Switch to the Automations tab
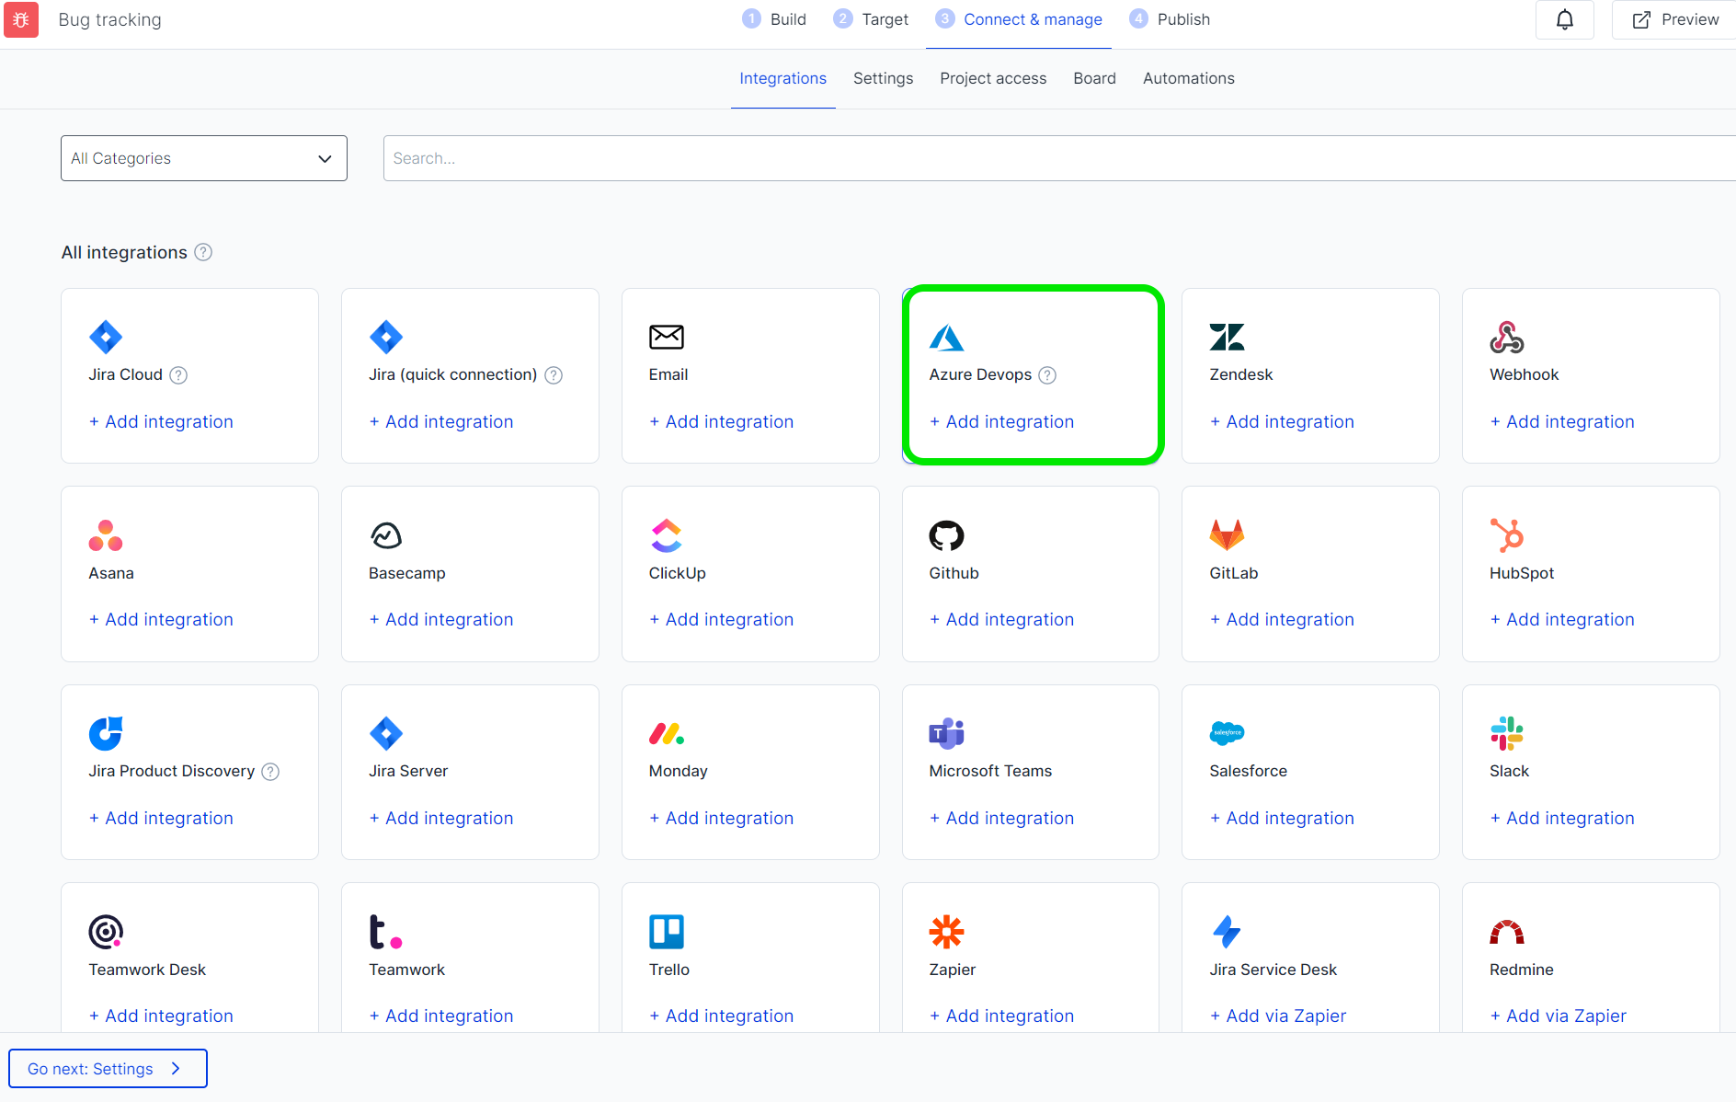The width and height of the screenshot is (1736, 1102). click(1188, 78)
